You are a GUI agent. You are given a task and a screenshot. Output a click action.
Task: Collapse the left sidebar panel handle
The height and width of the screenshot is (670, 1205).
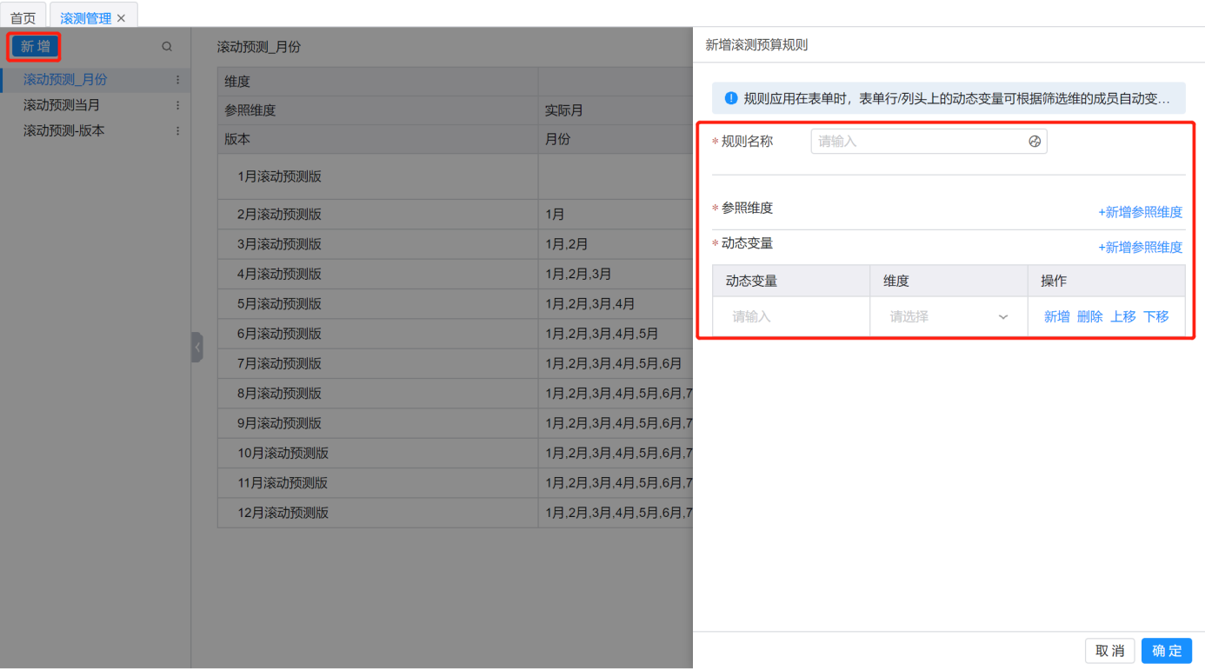point(197,347)
